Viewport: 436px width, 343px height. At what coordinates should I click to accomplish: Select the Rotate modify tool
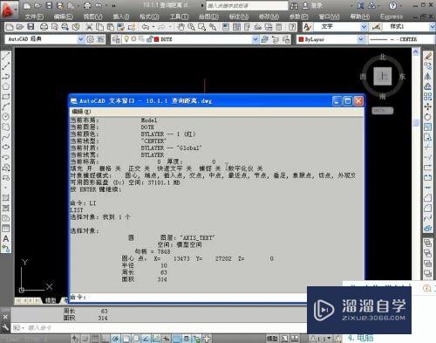point(428,117)
